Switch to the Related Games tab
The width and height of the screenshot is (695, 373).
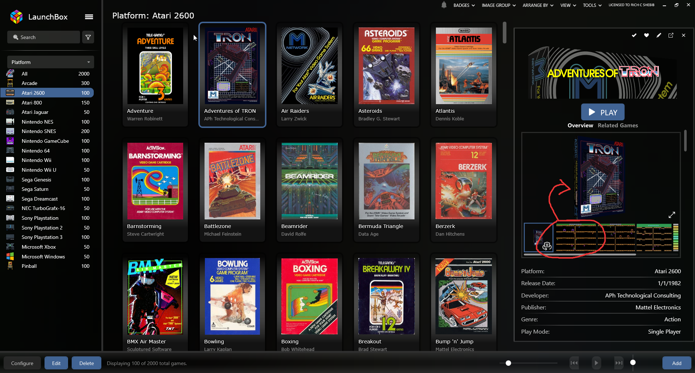click(x=618, y=125)
